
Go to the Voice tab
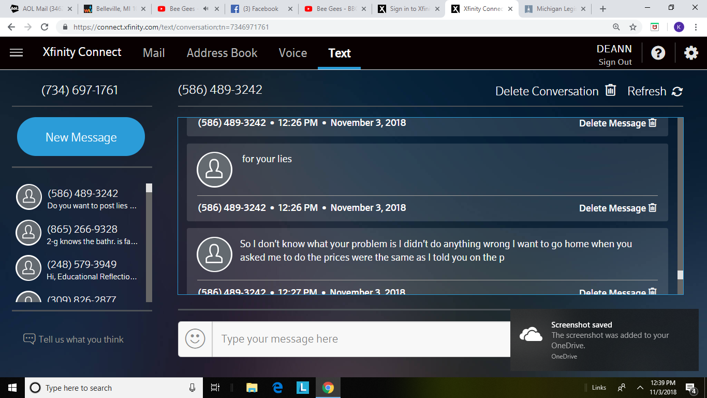coord(293,53)
